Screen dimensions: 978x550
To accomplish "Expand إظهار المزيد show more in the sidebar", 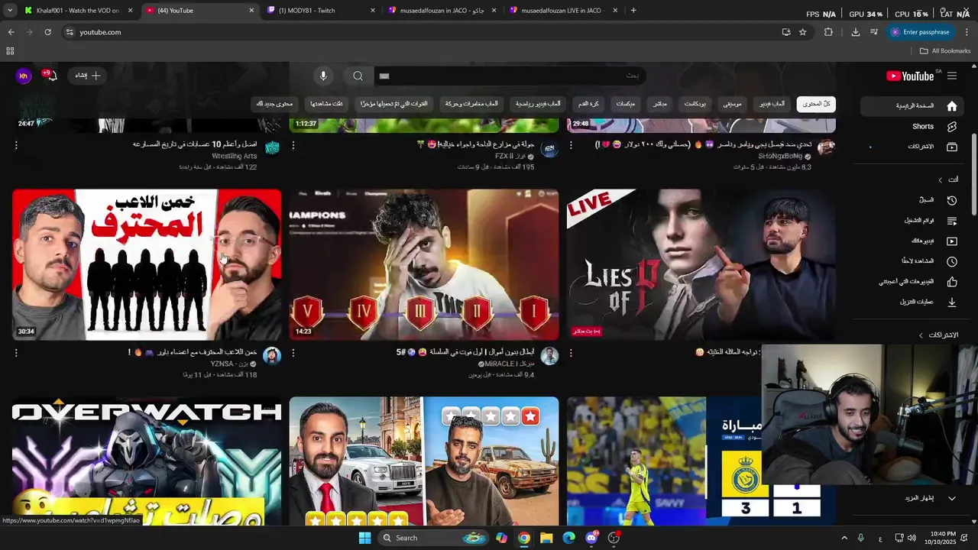I will pos(931,498).
